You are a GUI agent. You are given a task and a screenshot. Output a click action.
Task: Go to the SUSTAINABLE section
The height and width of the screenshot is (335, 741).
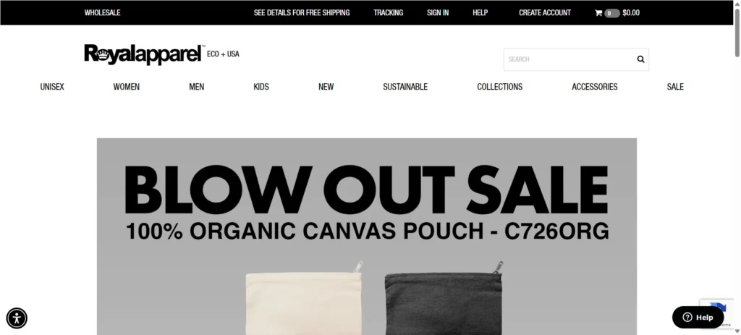(405, 87)
